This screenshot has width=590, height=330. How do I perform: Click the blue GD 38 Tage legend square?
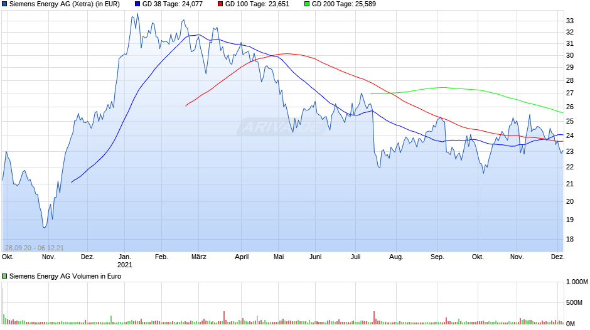pyautogui.click(x=137, y=4)
